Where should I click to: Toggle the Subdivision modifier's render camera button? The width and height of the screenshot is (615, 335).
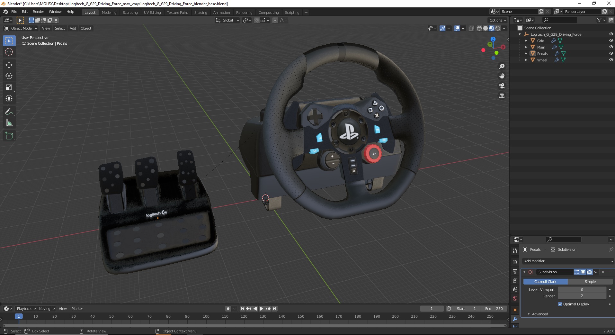589,272
